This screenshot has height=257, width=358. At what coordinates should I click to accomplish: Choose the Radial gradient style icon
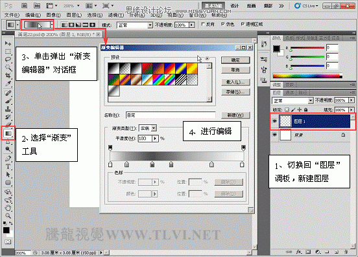pyautogui.click(x=71, y=25)
